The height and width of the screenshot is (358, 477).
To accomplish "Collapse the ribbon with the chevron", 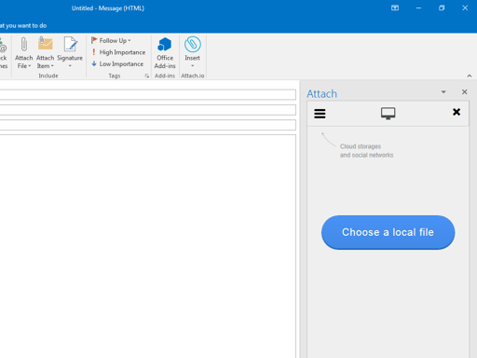I will (470, 76).
